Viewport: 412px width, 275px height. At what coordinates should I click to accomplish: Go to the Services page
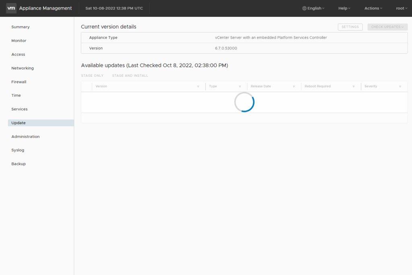point(19,109)
